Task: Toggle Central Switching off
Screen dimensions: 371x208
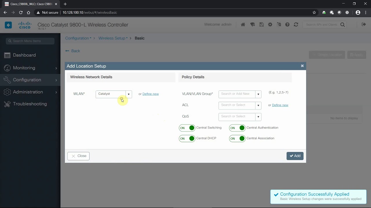Action: coord(187,128)
